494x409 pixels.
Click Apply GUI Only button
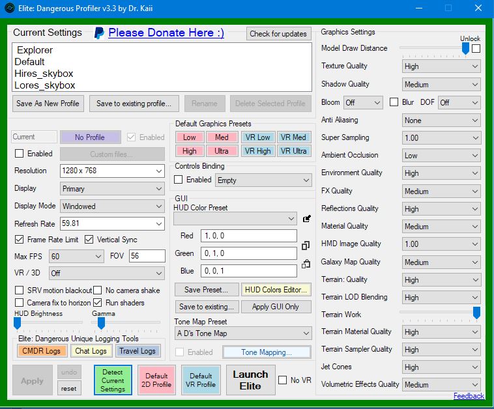[276, 307]
